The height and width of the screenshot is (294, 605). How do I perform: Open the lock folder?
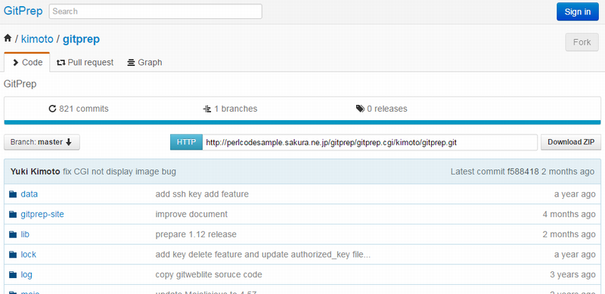click(x=29, y=254)
